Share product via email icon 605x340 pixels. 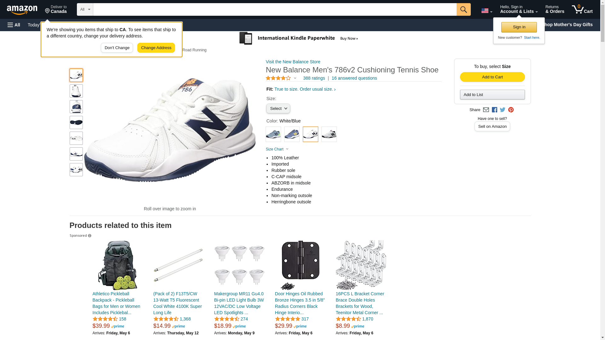[x=486, y=110]
